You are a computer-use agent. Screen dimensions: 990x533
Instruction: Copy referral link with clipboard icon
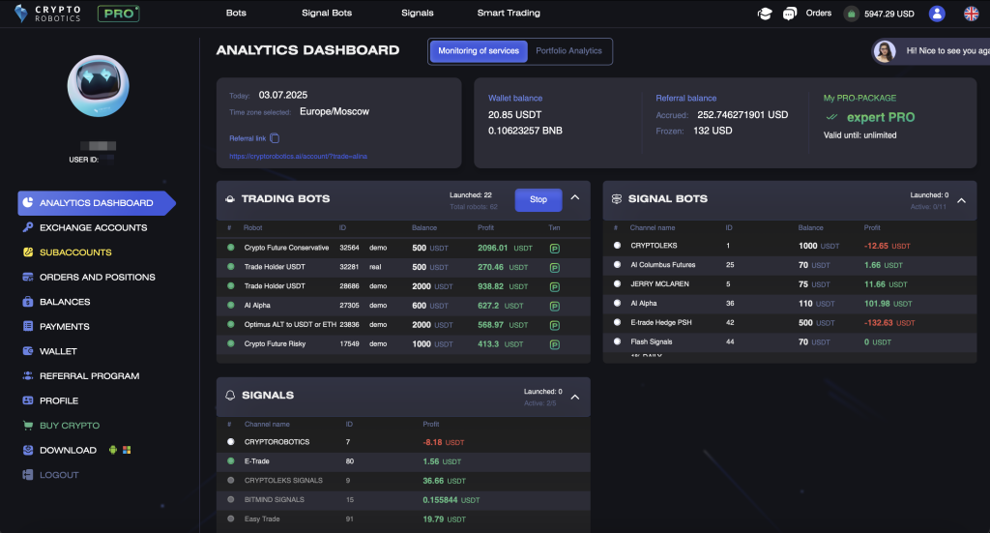coord(275,138)
